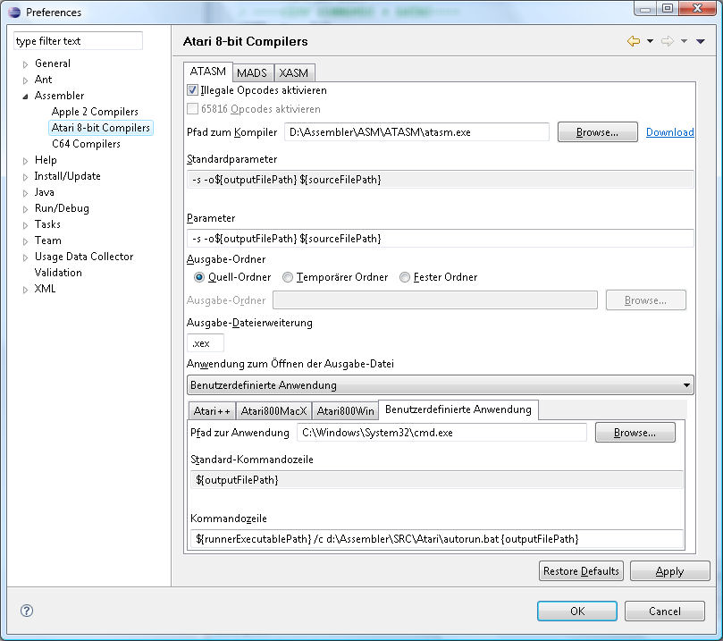Select the Team preferences category

coord(48,240)
